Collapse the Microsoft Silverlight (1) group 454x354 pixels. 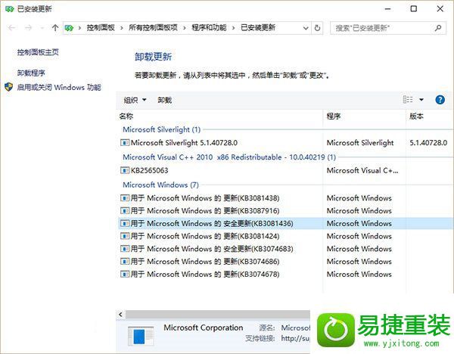tap(162, 129)
